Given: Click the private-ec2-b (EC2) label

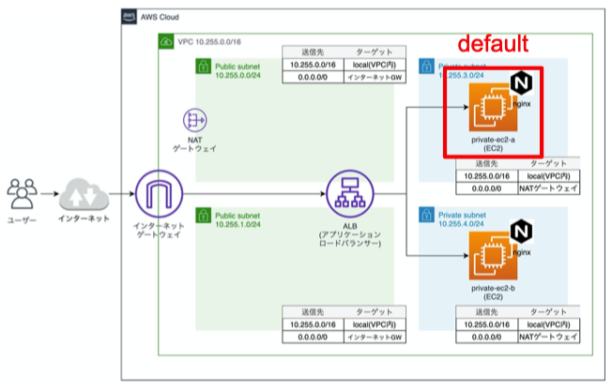Looking at the screenshot, I should click(493, 292).
